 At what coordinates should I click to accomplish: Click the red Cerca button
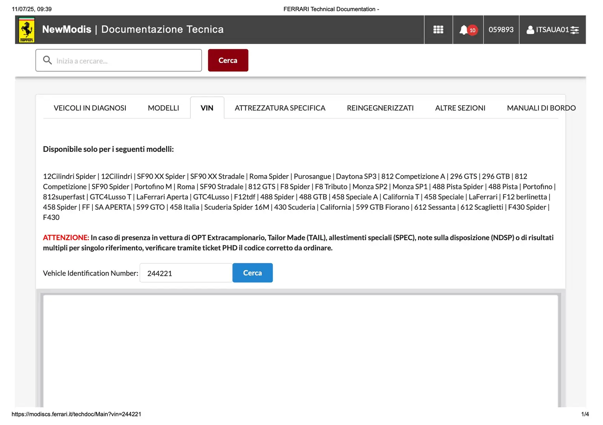coord(228,60)
